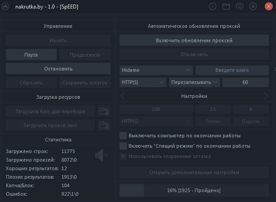
Task: Click the settings field showing 100
Action: (156, 109)
